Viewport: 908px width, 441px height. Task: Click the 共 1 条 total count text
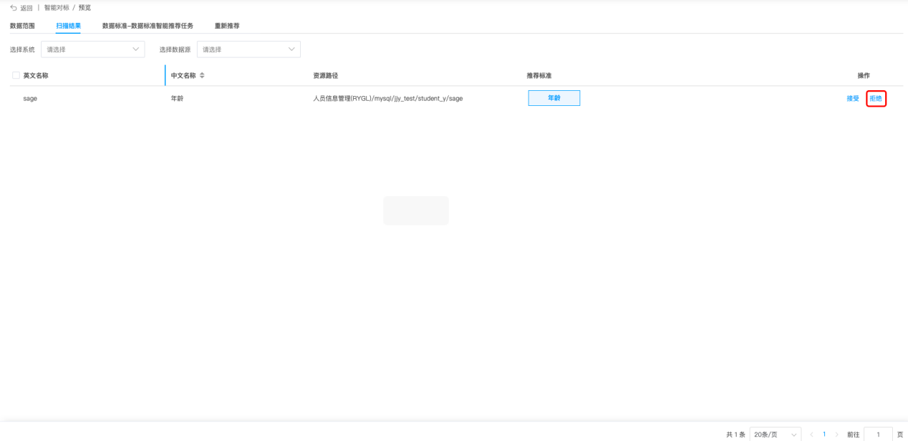click(x=735, y=435)
